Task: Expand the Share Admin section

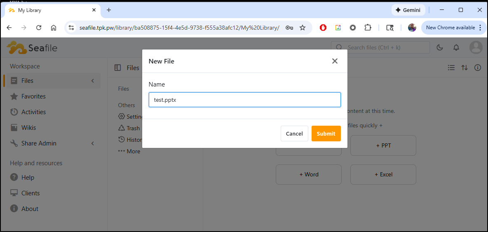Action: [x=93, y=143]
